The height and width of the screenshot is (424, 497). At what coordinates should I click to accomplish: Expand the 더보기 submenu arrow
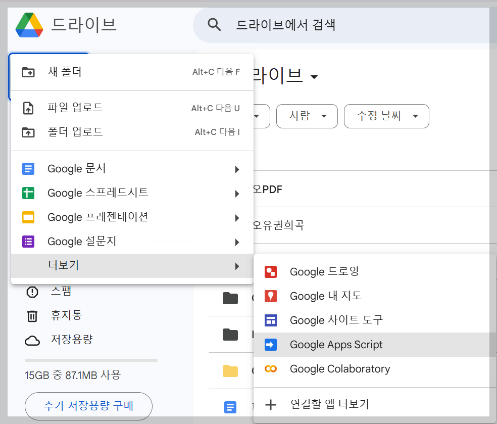[x=237, y=266]
